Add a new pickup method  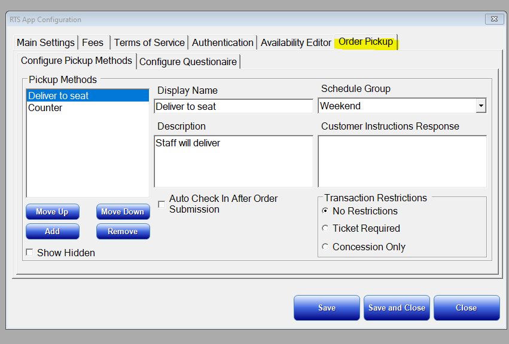(x=52, y=231)
